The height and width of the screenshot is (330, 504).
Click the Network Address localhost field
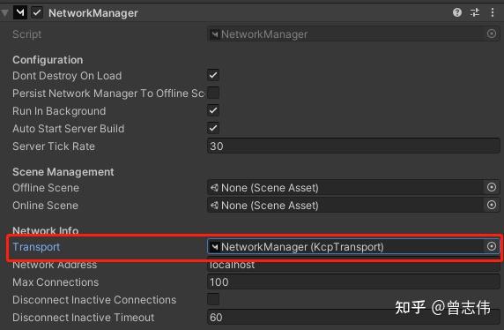353,265
